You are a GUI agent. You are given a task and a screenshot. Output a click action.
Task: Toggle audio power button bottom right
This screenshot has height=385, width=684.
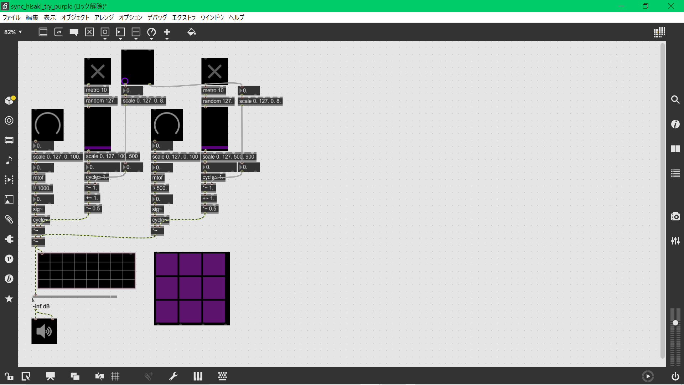(x=675, y=376)
